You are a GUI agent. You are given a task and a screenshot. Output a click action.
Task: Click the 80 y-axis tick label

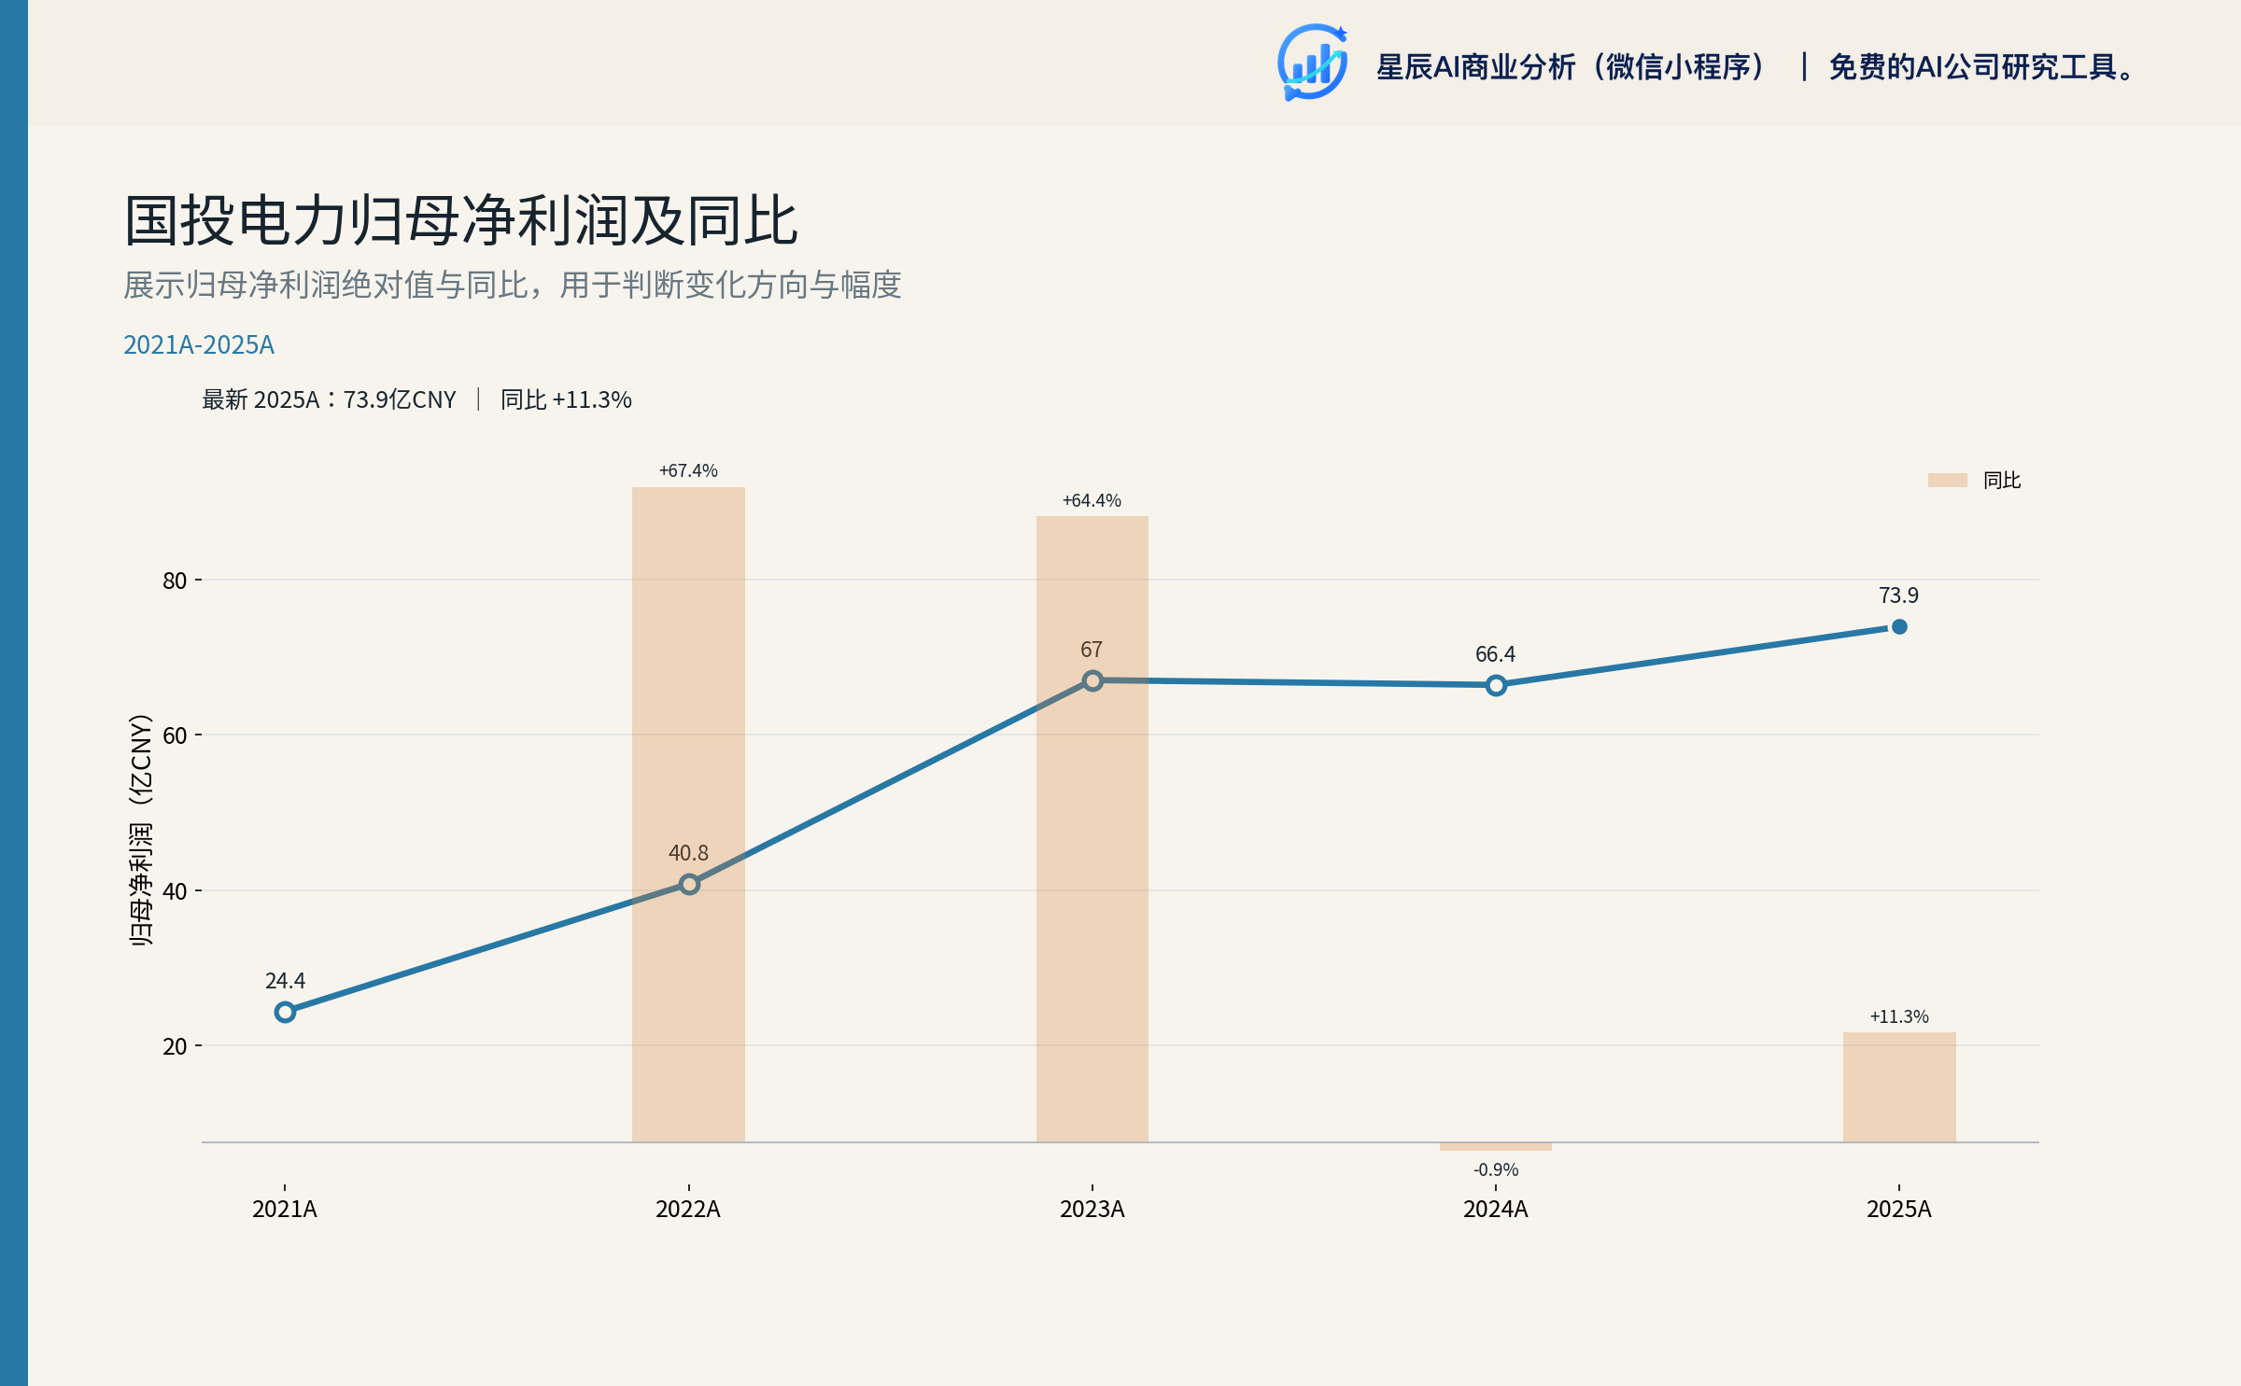point(175,581)
